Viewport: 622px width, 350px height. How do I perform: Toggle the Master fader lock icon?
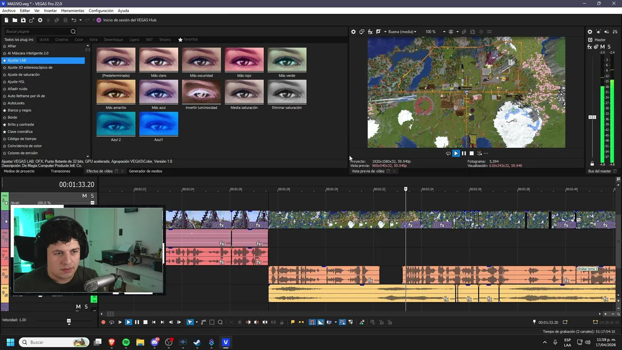[x=592, y=164]
